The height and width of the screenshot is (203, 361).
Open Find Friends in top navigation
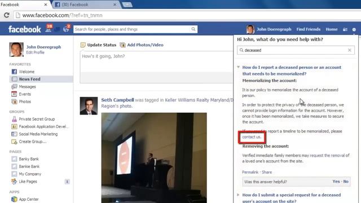coord(309,29)
